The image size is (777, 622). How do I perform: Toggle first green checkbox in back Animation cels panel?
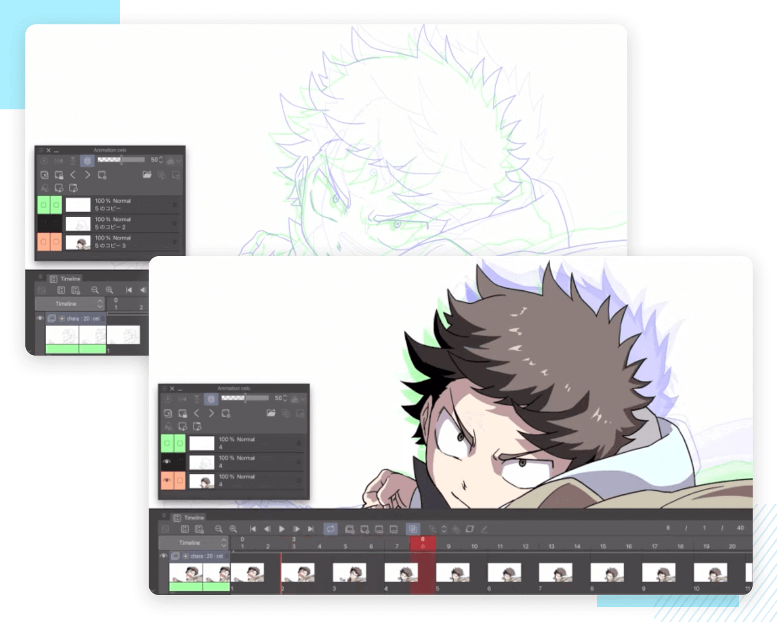point(44,205)
